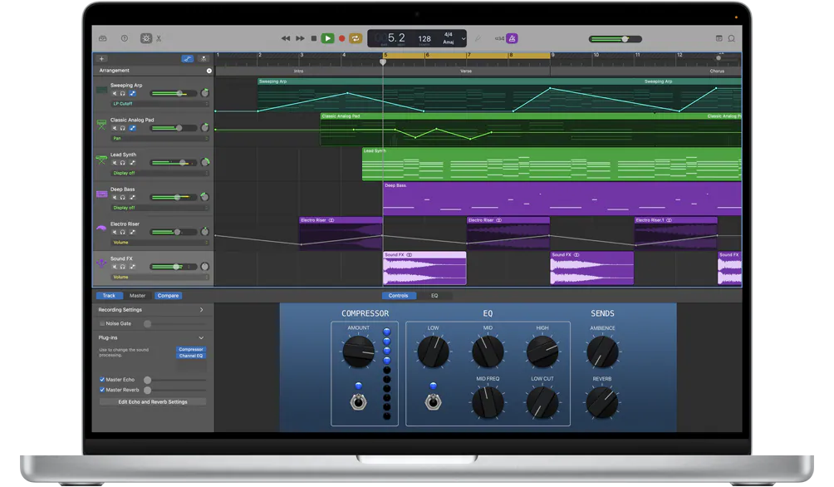The image size is (834, 487).
Task: Open Electro Riser Volume automation menu
Action: tap(159, 242)
